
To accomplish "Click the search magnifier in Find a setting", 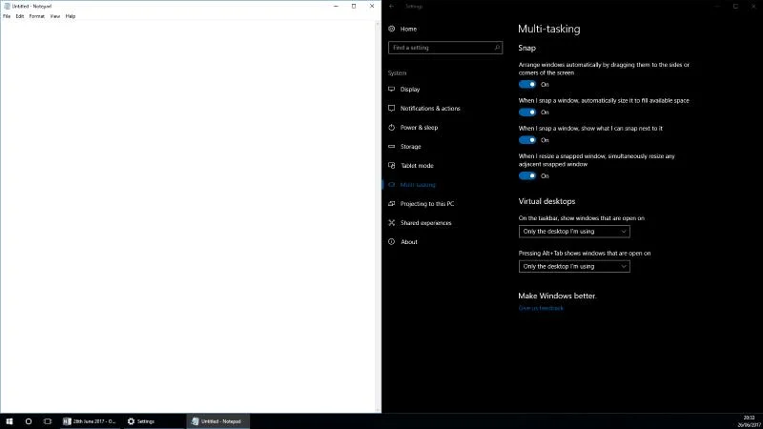I will (x=497, y=48).
